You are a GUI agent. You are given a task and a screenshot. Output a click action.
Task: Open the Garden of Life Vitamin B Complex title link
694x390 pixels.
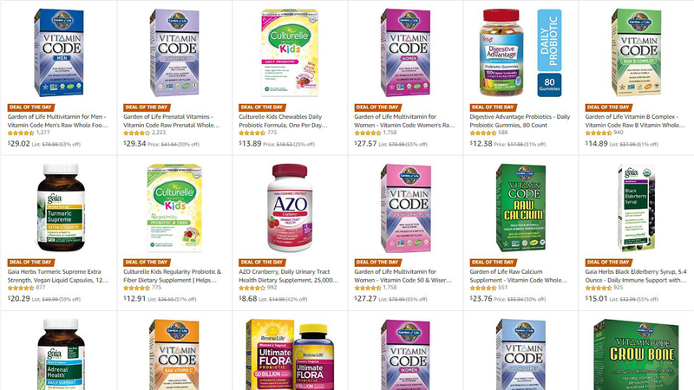pos(635,120)
